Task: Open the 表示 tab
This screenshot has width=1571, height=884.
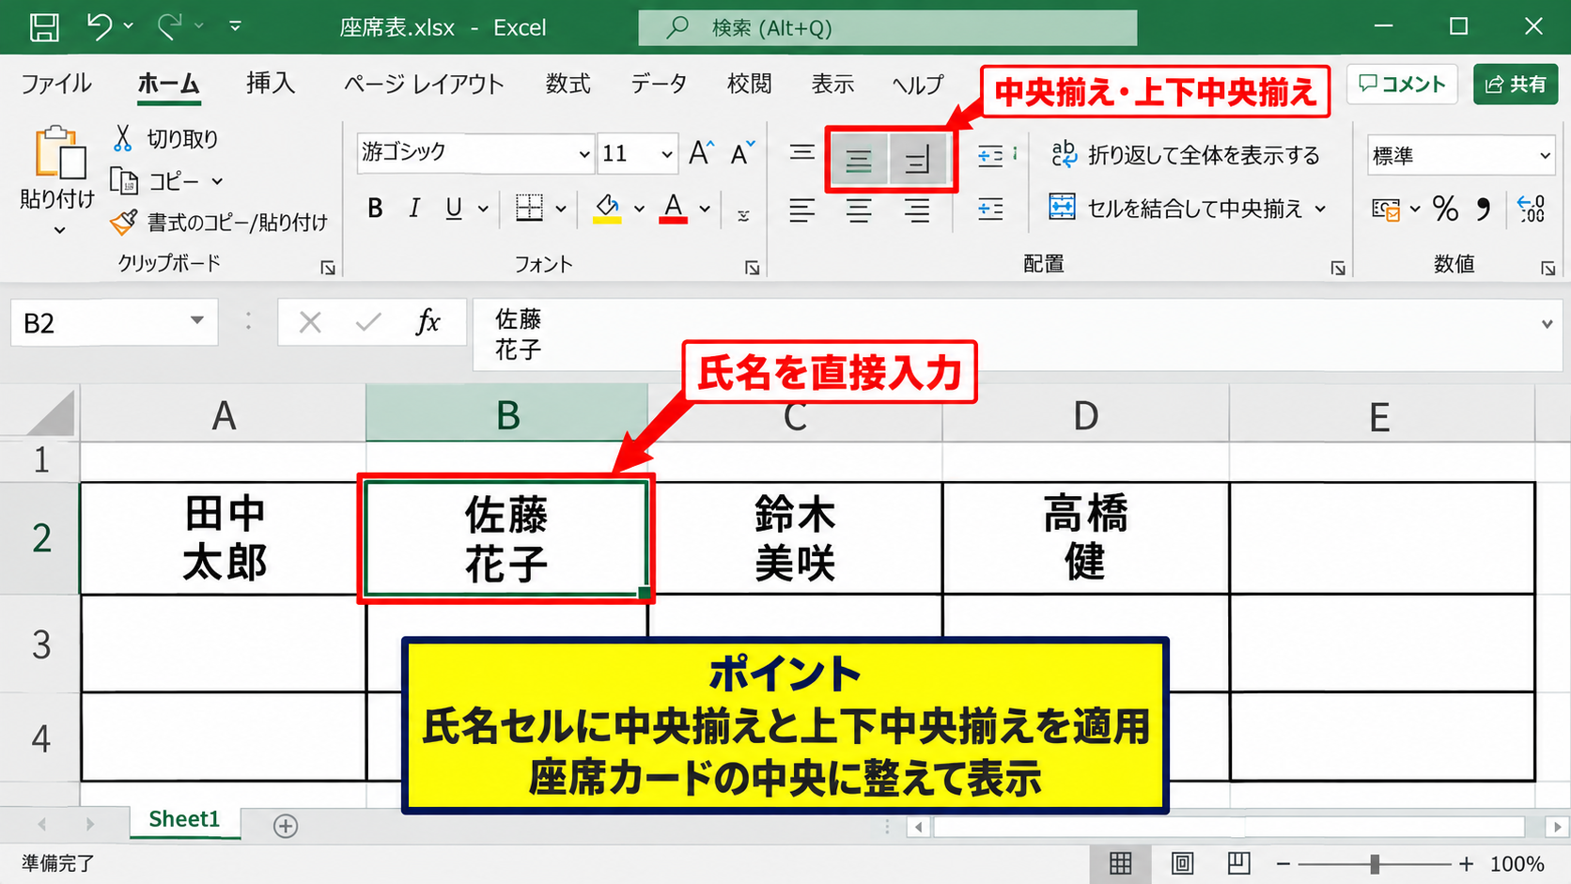Action: click(832, 84)
